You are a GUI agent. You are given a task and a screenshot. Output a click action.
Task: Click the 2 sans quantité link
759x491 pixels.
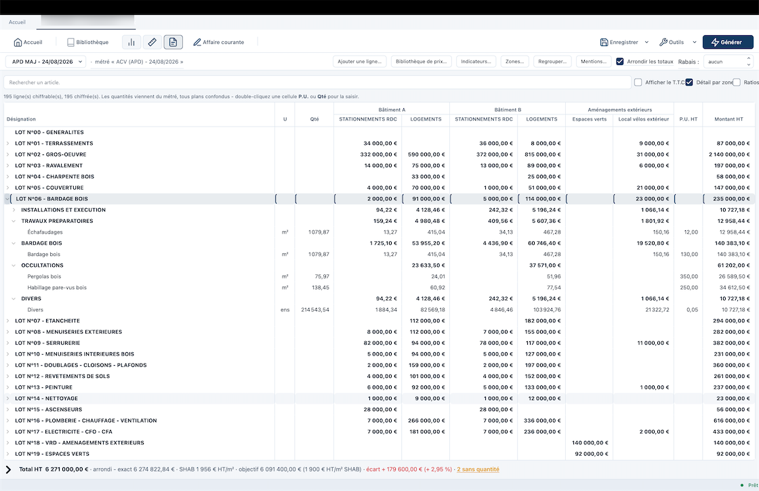[x=478, y=469]
